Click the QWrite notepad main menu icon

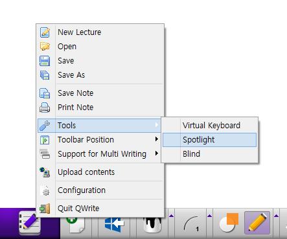(30, 223)
